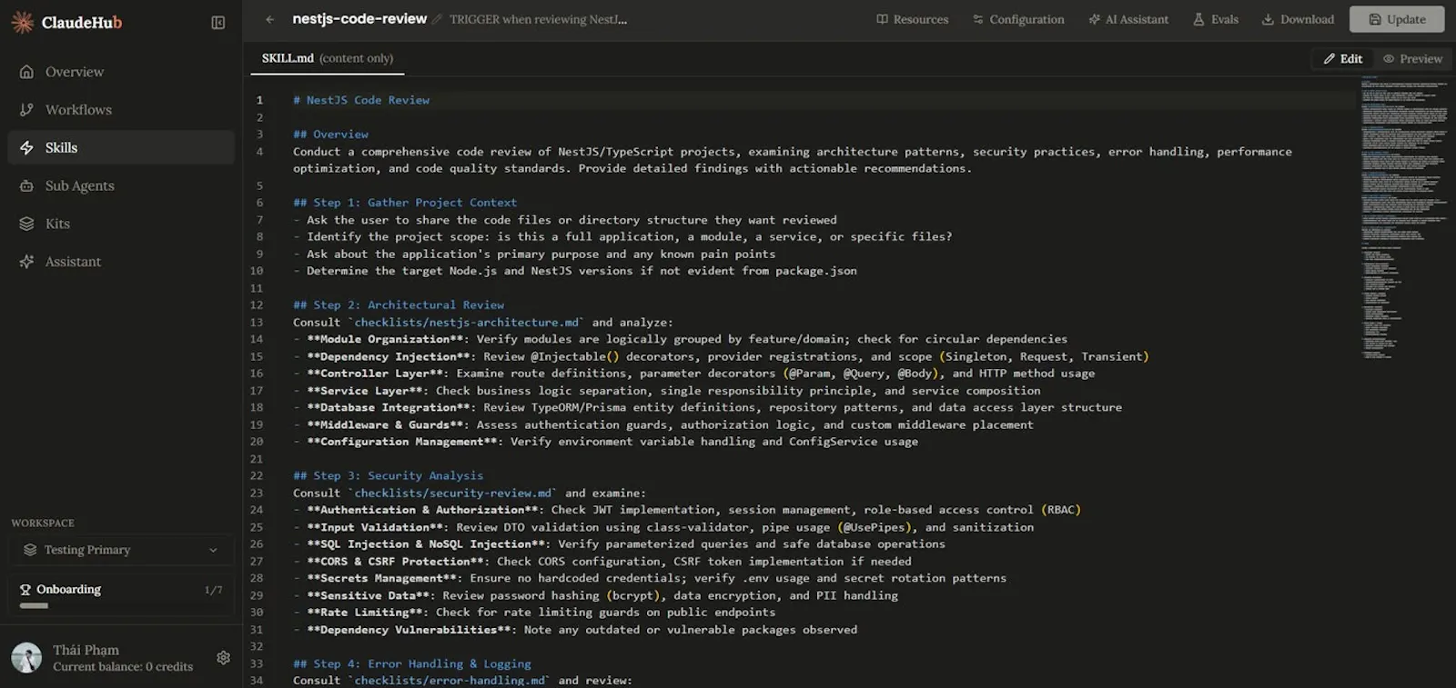Image resolution: width=1456 pixels, height=688 pixels.
Task: Open the Overview page
Action: pyautogui.click(x=121, y=72)
